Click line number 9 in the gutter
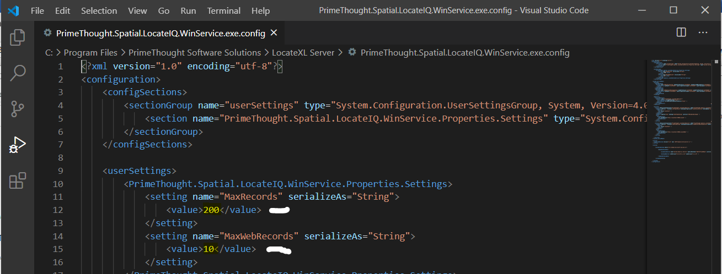The image size is (722, 274). tap(60, 171)
